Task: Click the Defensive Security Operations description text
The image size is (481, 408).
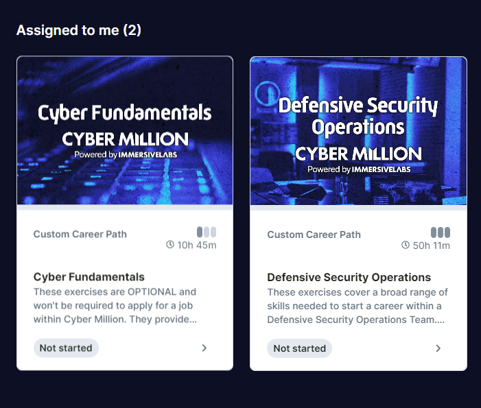Action: pos(355,306)
